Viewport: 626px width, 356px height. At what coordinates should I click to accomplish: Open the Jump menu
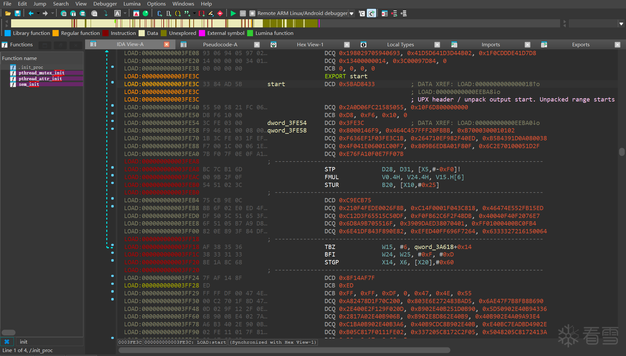pyautogui.click(x=40, y=4)
